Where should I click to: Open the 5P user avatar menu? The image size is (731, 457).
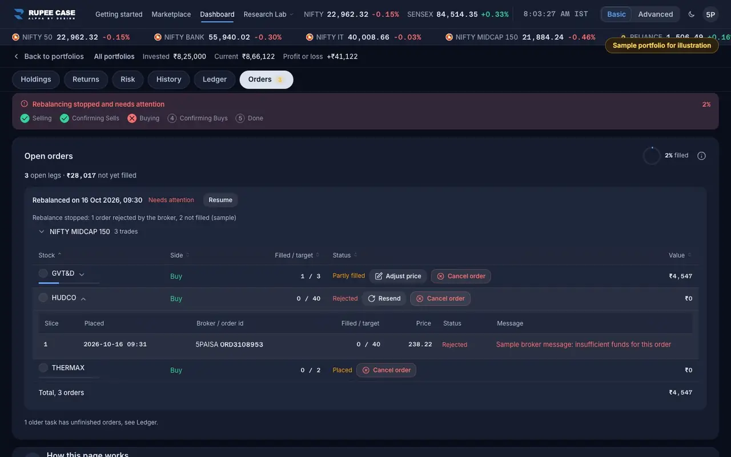pos(710,14)
